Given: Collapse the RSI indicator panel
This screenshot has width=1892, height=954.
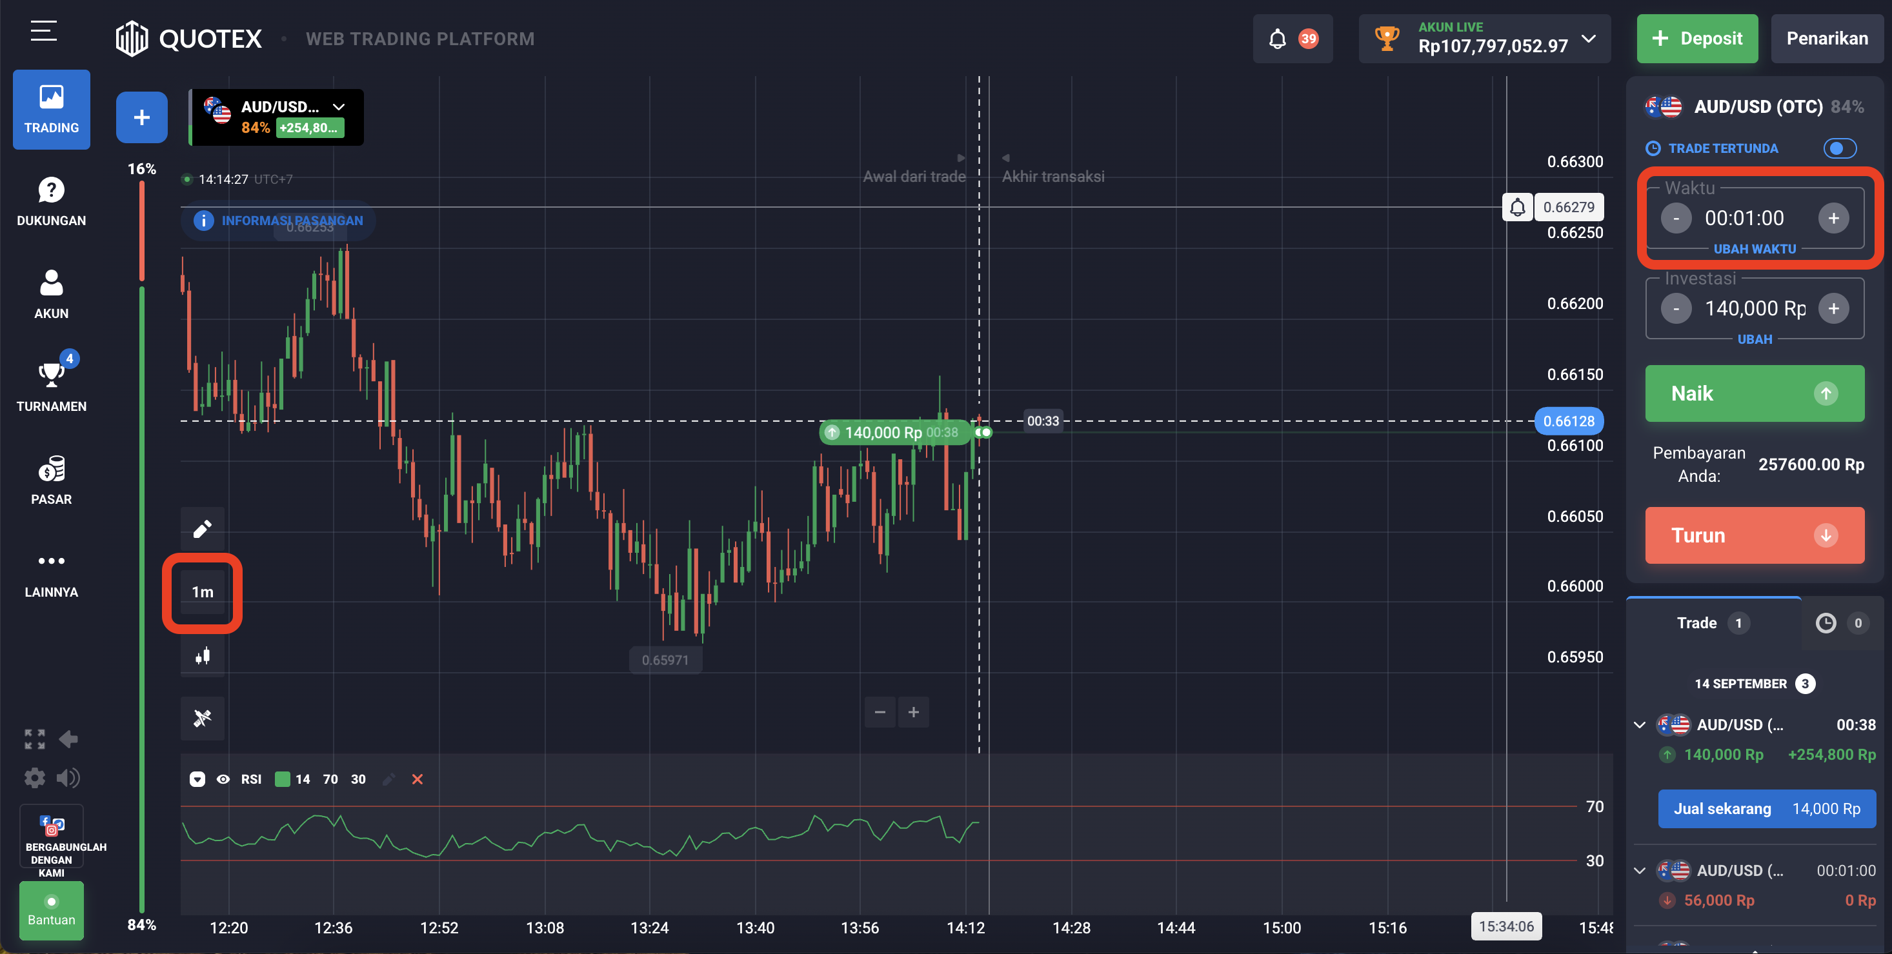Looking at the screenshot, I should pos(197,779).
